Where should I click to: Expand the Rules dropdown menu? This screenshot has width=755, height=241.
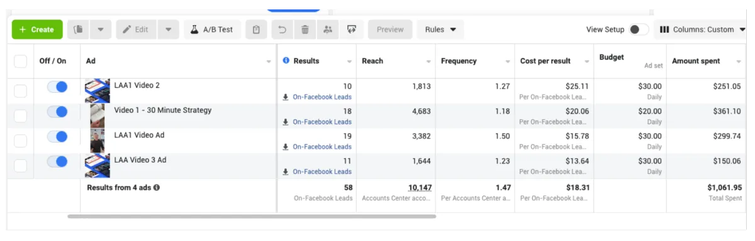pyautogui.click(x=440, y=29)
